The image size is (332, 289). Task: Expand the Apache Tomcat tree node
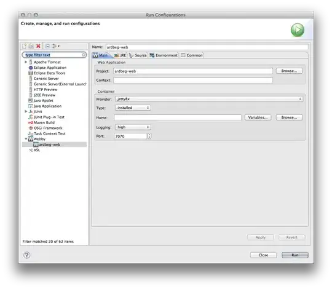(26, 62)
